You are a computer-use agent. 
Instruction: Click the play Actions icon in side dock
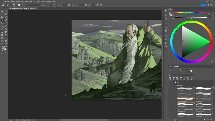166,11
